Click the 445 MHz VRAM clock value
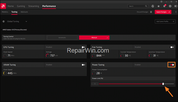 coord(12,73)
